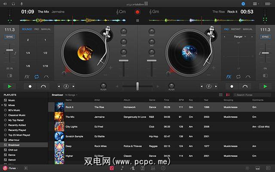
Task: Click the left channel volume fader
Action: 124,61
